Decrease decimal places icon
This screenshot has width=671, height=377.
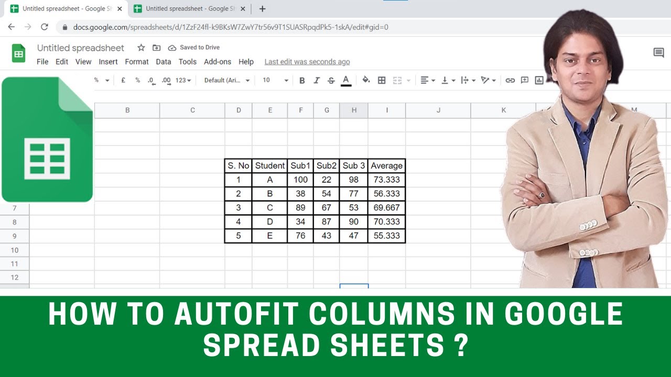151,80
